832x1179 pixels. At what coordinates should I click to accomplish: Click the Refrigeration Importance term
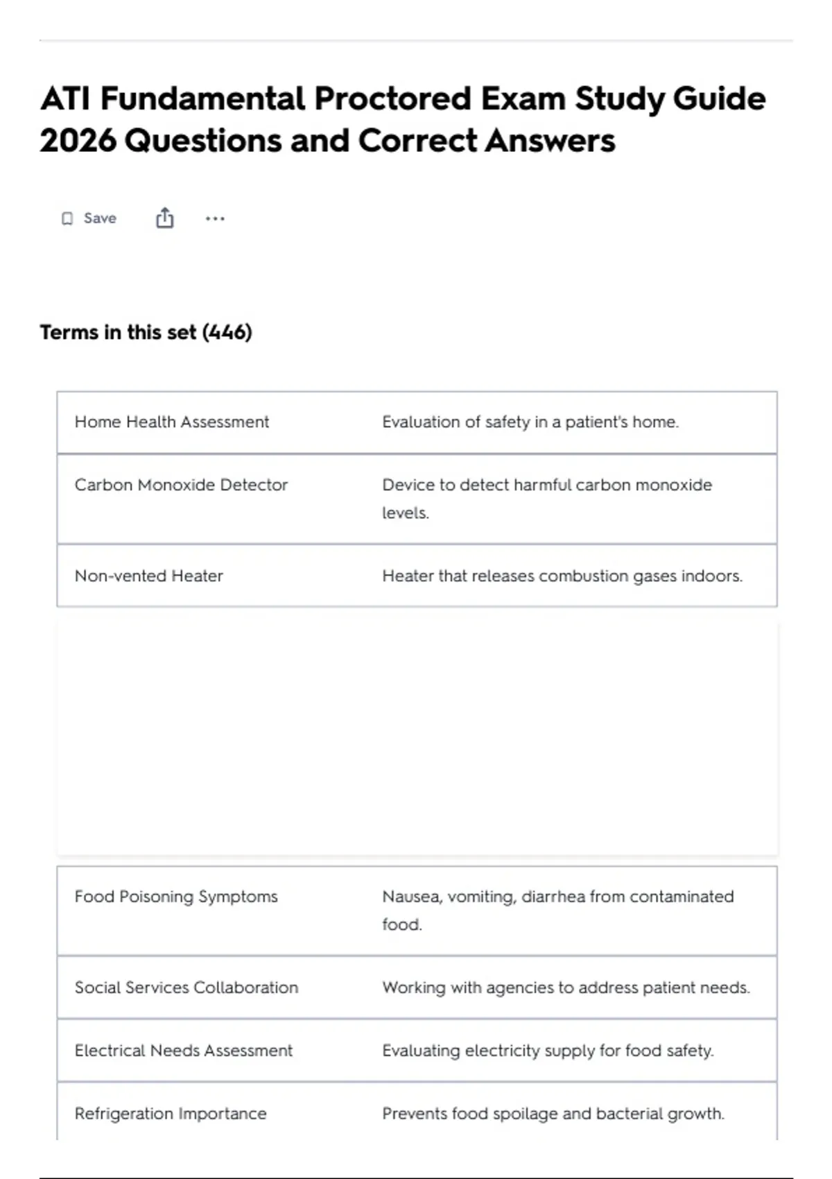(171, 1114)
